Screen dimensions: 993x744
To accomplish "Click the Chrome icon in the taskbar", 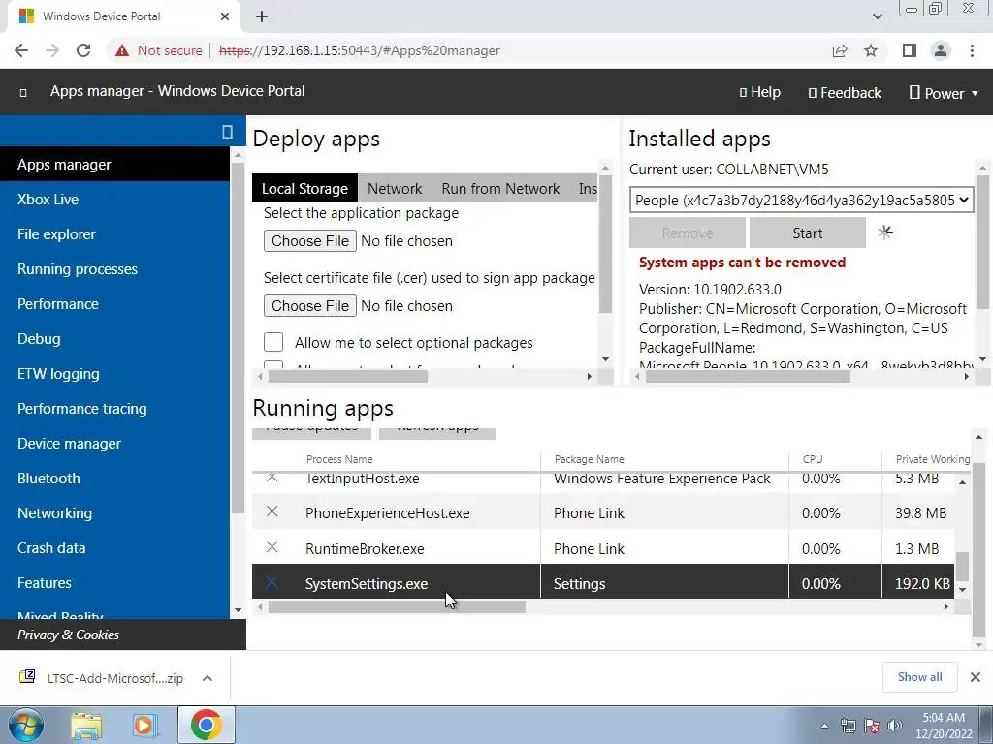I will tap(206, 725).
